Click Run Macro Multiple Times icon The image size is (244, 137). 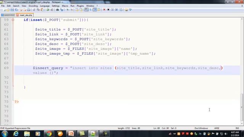click(116, 10)
